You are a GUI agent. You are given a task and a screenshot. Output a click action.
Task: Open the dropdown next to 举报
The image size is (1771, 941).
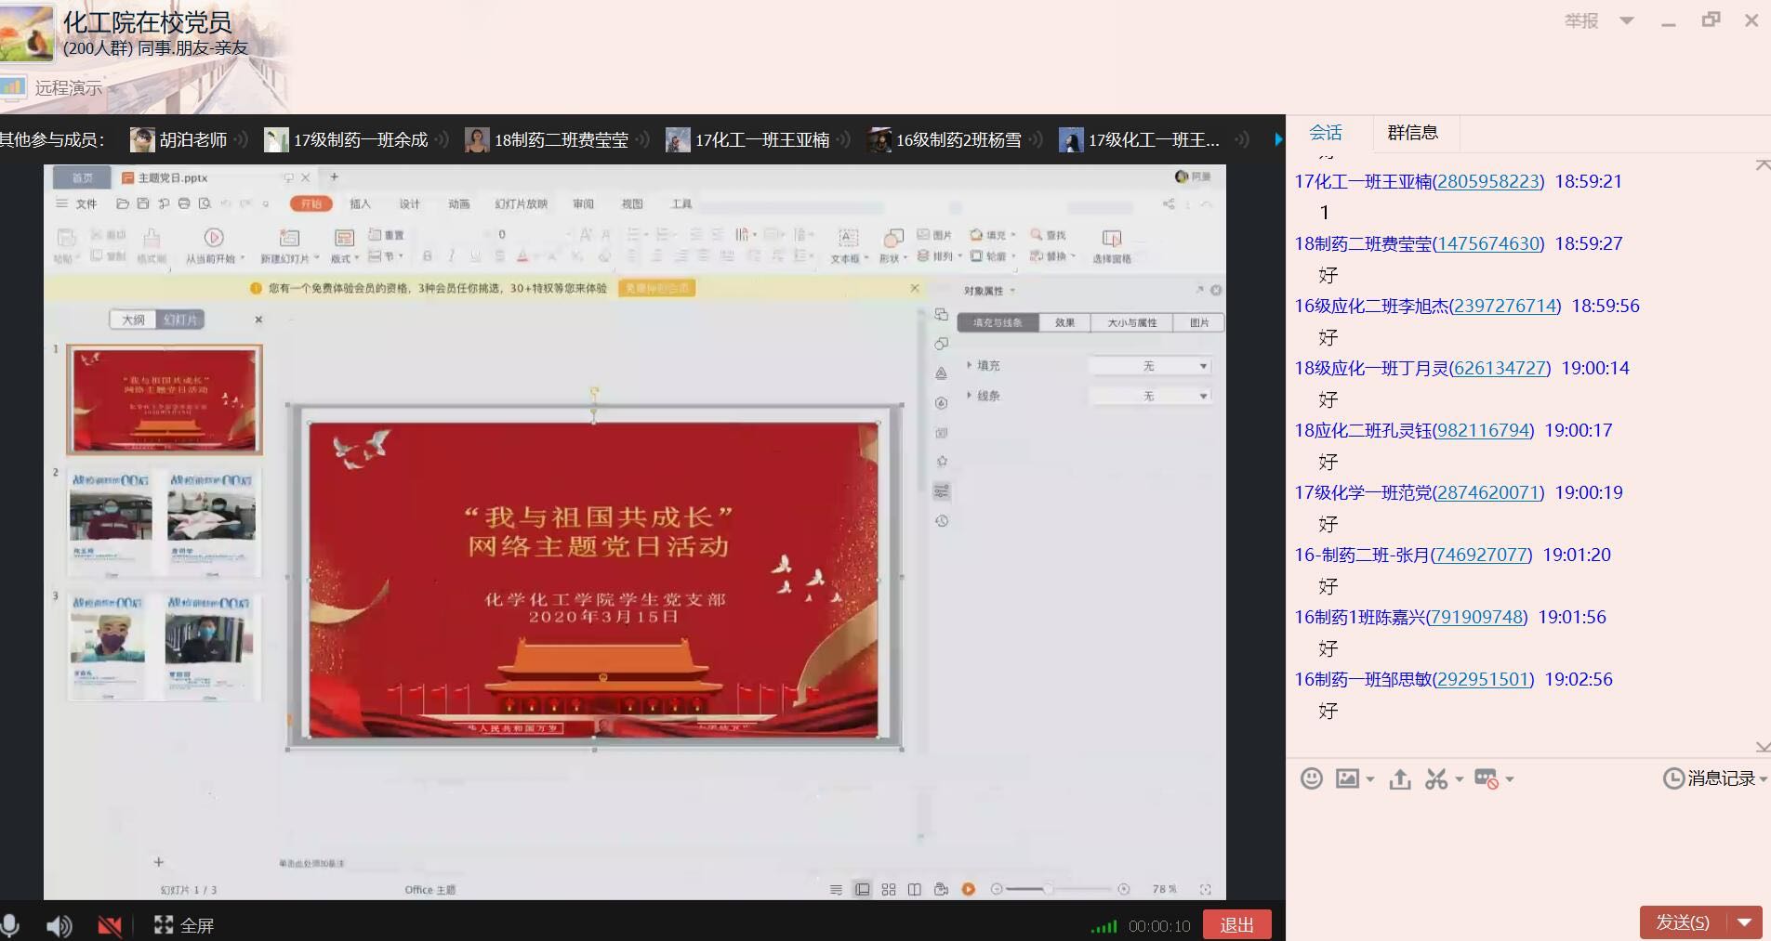1627,20
